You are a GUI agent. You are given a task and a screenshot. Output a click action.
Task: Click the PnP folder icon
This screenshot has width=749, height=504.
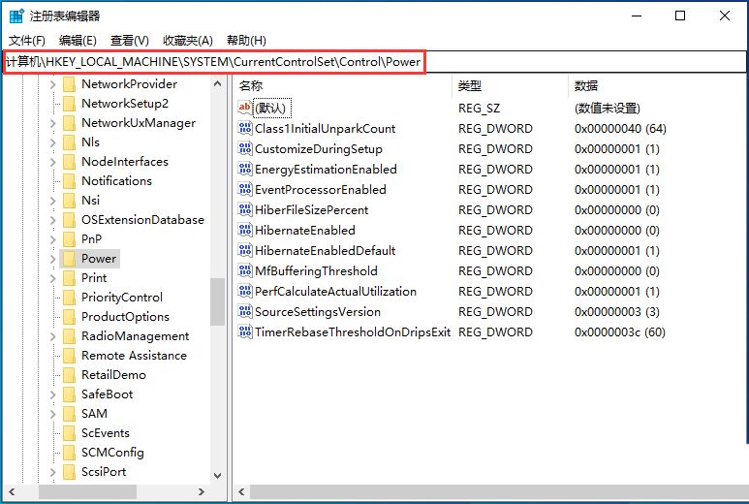click(x=69, y=239)
